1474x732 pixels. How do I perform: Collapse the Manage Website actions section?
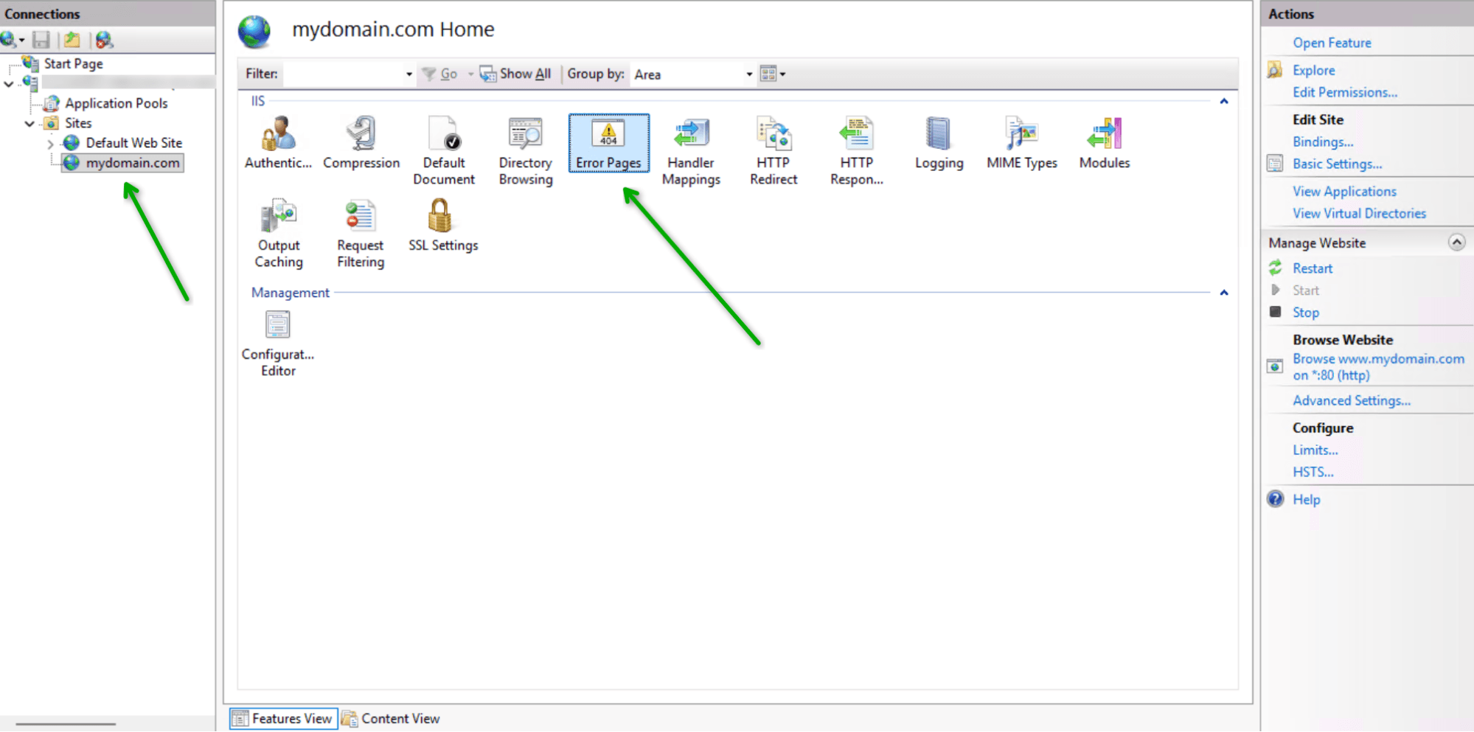(1456, 243)
